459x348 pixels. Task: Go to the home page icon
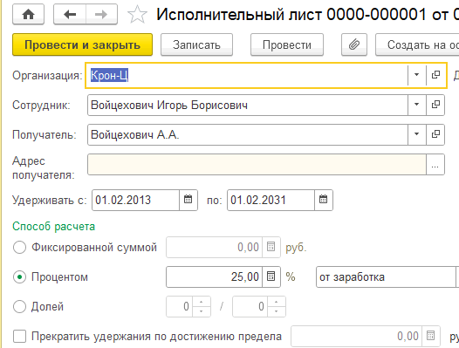29,14
